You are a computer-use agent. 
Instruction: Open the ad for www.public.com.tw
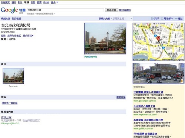(x=148, y=120)
